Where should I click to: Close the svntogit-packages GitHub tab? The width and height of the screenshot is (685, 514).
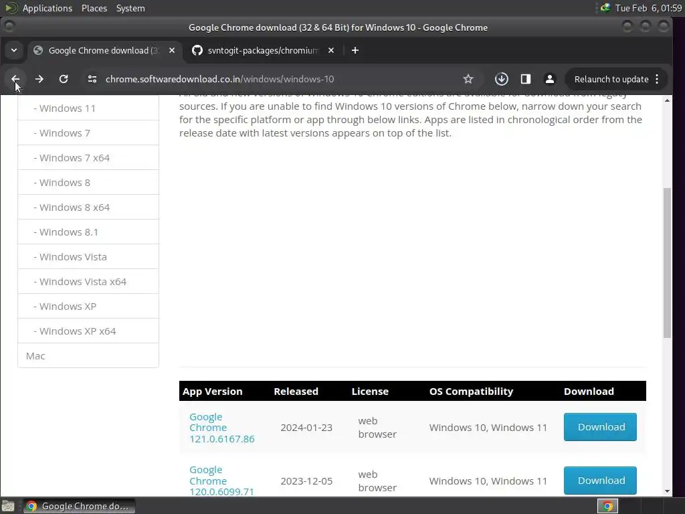(x=331, y=50)
